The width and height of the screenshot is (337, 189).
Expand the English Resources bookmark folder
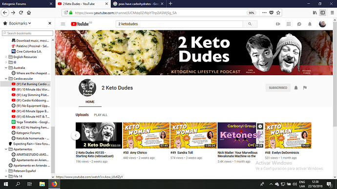tap(6, 57)
